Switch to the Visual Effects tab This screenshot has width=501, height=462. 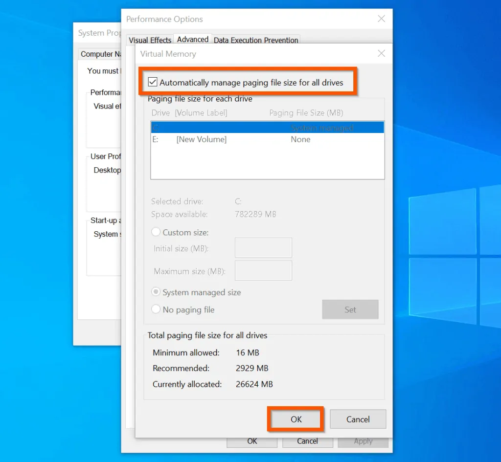pos(150,40)
